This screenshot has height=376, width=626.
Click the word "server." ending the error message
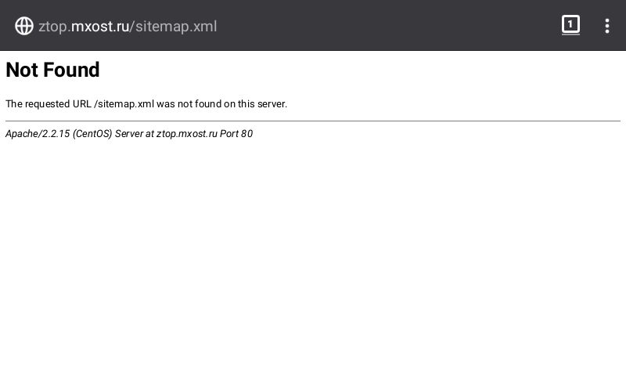tap(273, 104)
